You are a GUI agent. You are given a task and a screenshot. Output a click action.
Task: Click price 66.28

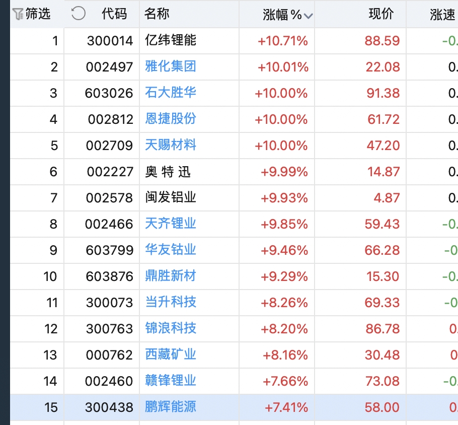382,250
